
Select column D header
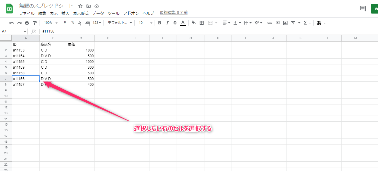[108, 38]
